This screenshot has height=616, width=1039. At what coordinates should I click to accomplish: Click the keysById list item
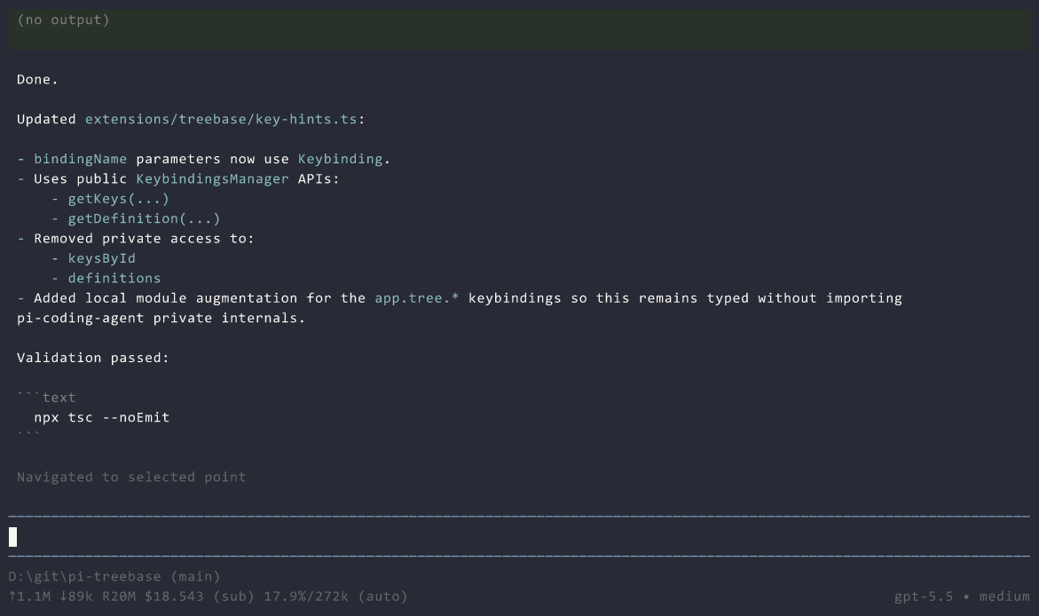(x=101, y=258)
